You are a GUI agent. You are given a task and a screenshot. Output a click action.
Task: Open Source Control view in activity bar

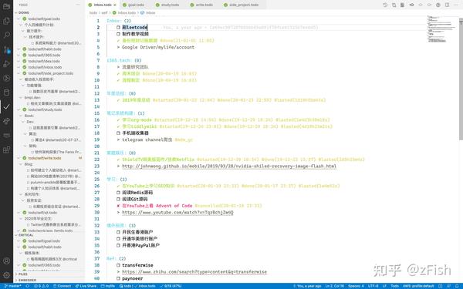click(6, 49)
